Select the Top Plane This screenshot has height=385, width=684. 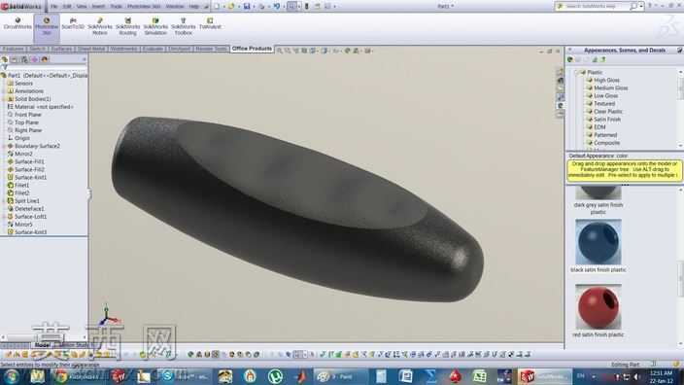pos(23,122)
